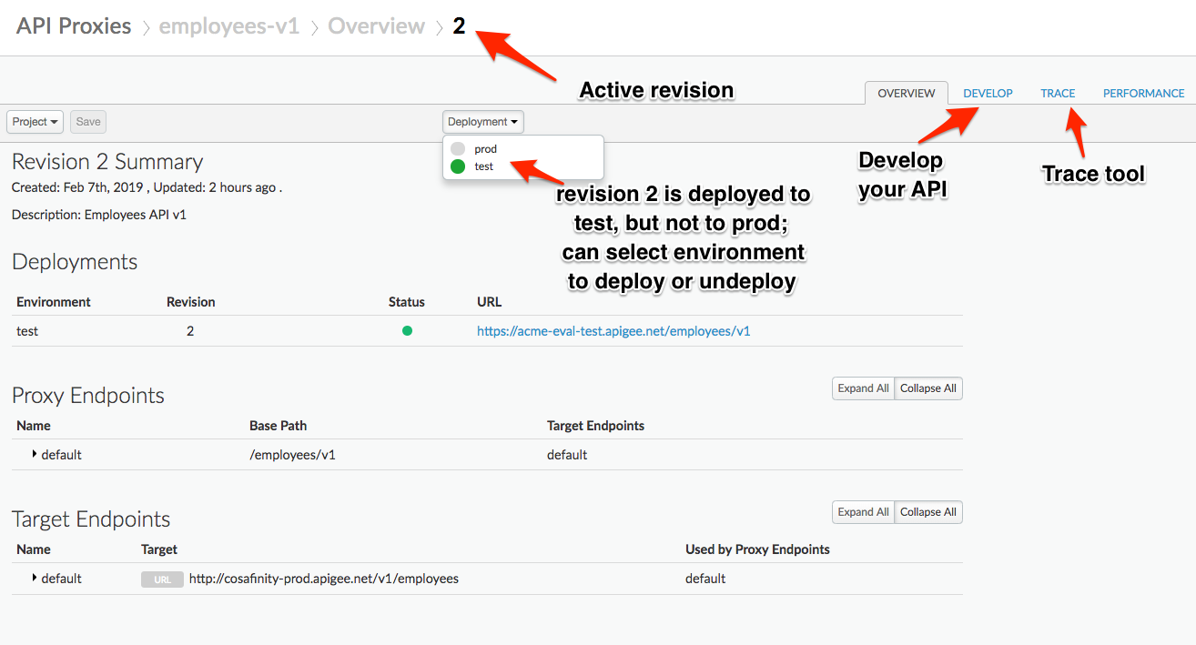Click the Deployments section heading
Screen dimensions: 1196x645
(75, 262)
